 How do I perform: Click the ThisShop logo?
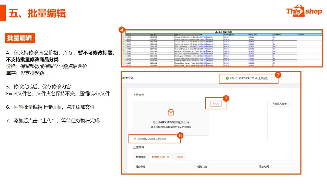tap(304, 11)
